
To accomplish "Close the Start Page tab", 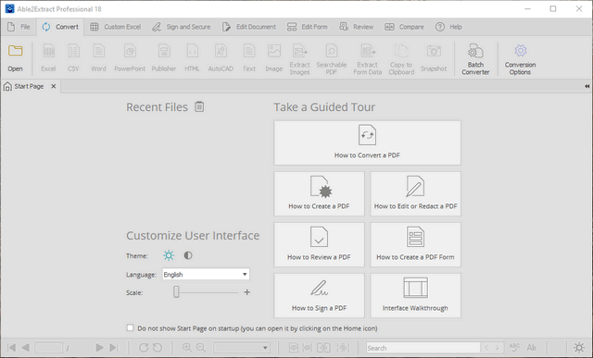I will 54,86.
